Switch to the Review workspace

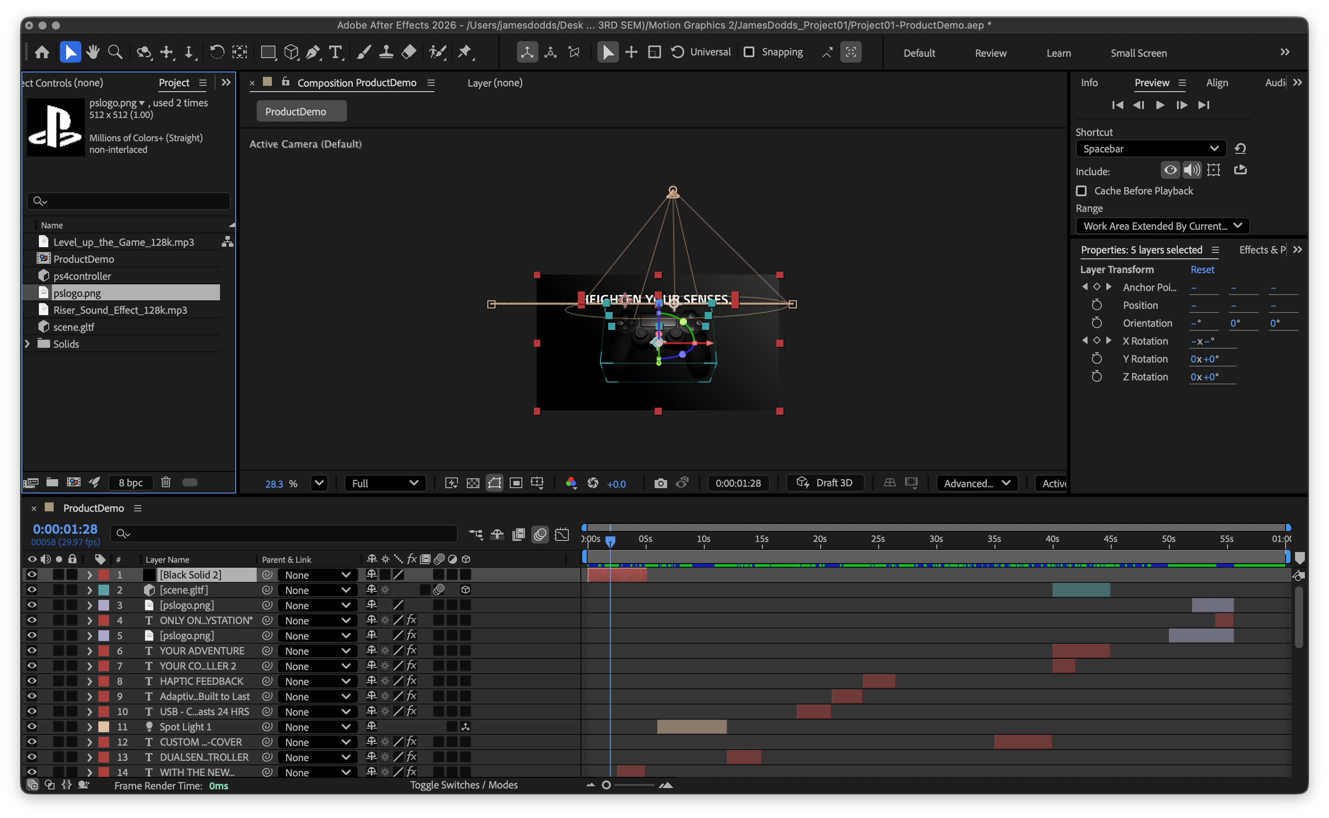click(990, 53)
